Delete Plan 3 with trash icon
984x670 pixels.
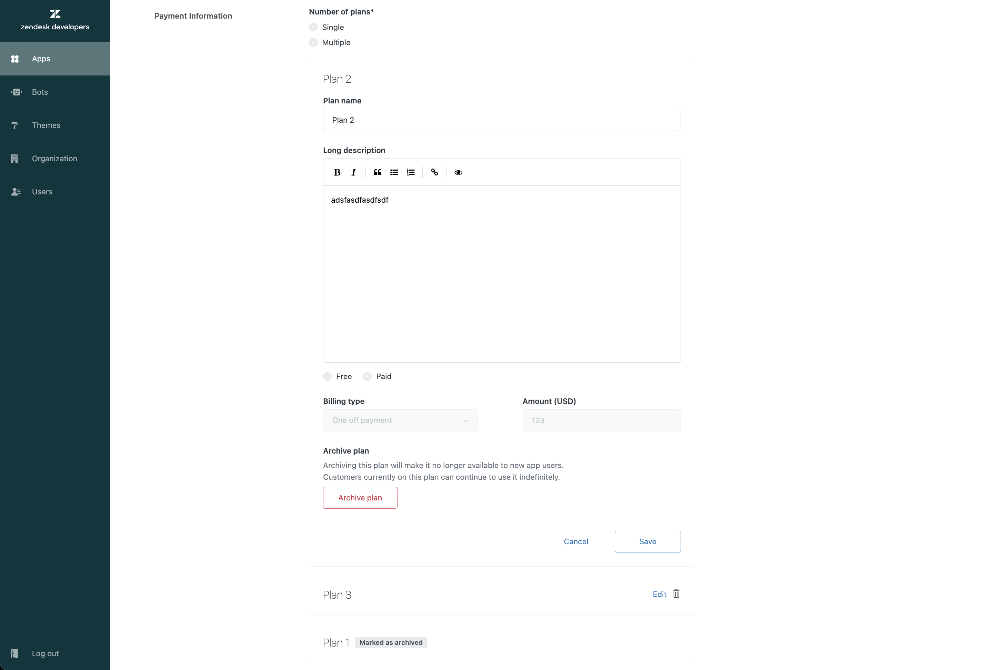(676, 593)
